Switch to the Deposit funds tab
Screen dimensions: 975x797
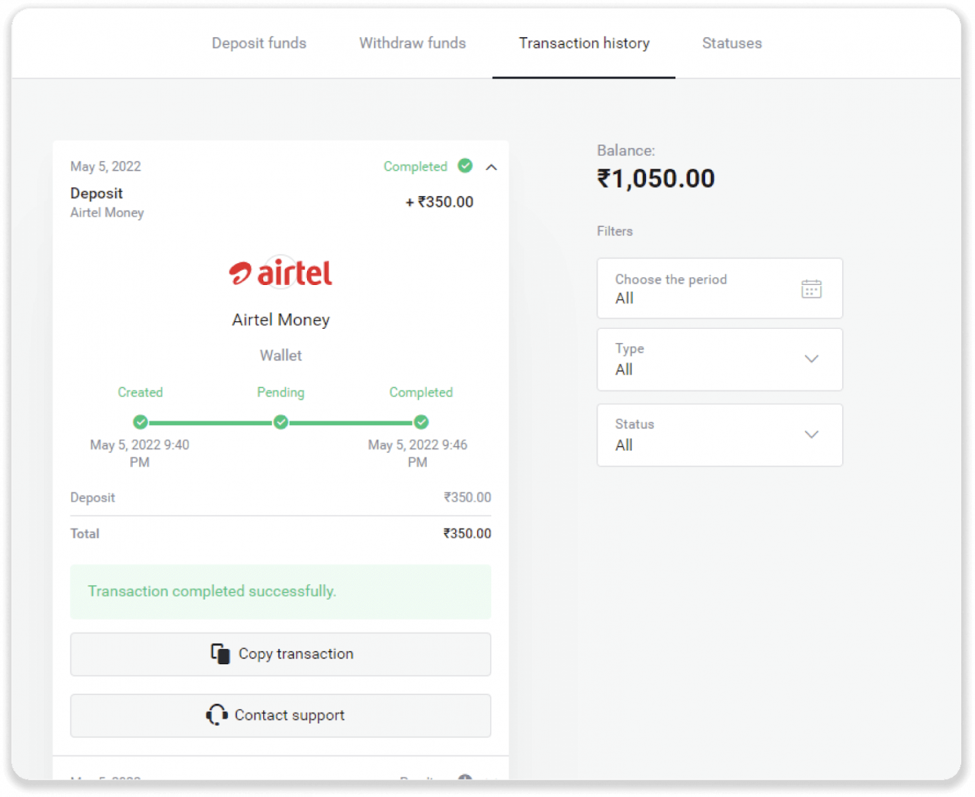tap(259, 43)
